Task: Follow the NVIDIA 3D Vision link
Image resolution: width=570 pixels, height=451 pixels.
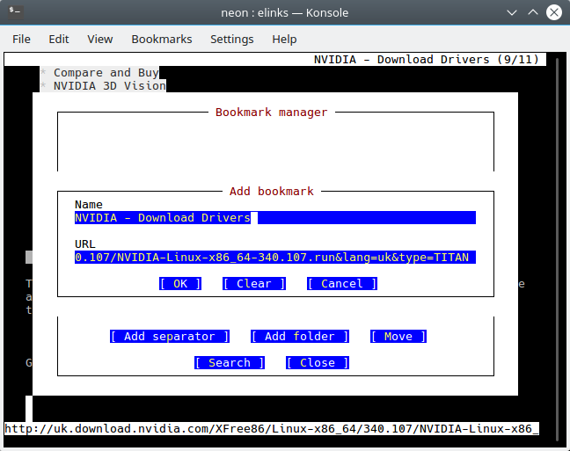Action: (x=110, y=86)
